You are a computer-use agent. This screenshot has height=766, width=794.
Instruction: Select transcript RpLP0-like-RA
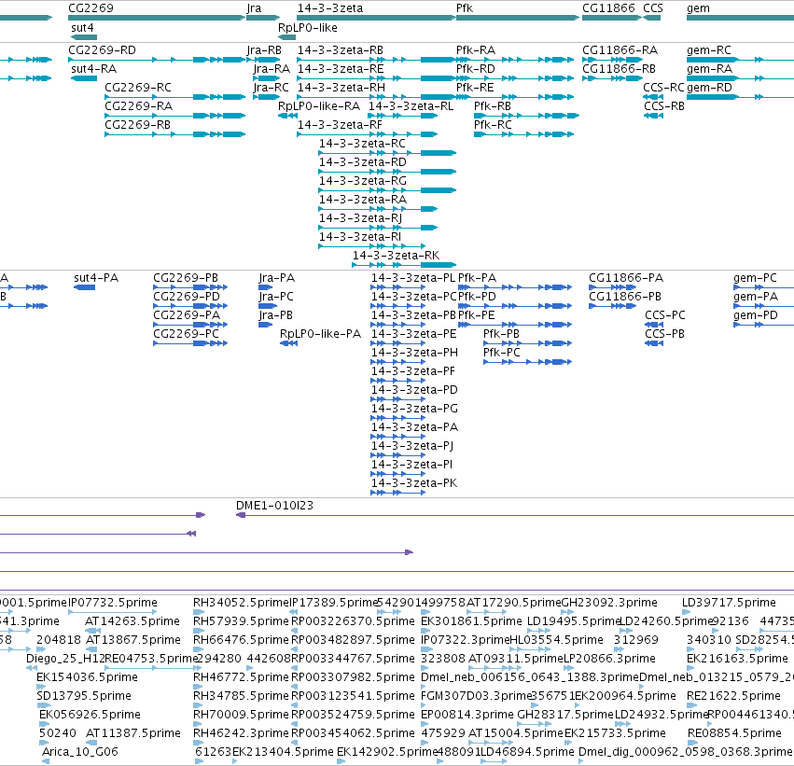287,116
